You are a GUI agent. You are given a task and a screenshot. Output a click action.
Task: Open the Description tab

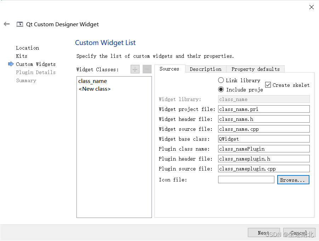(x=205, y=69)
